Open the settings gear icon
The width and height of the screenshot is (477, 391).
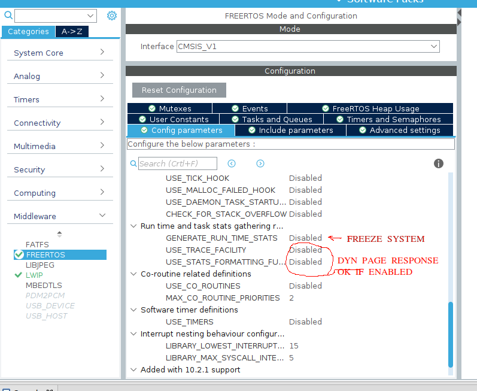112,16
